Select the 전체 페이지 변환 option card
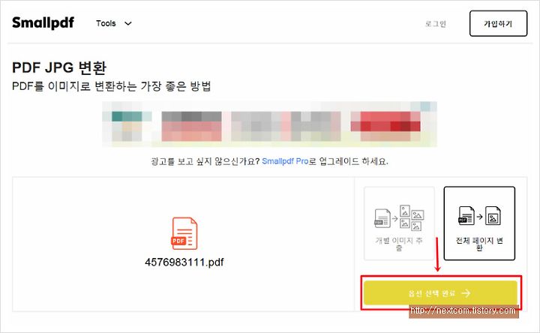Viewport: 540px width, 333px height. click(479, 223)
